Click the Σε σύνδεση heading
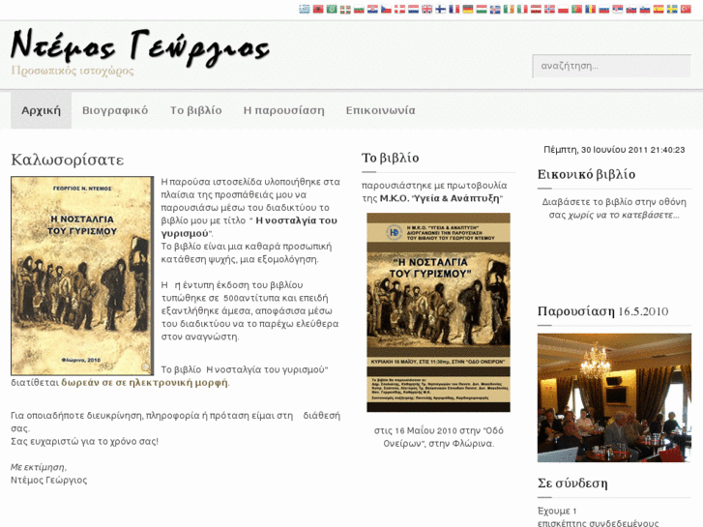 pos(572,483)
